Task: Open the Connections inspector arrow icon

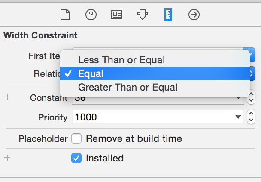Action: 194,15
